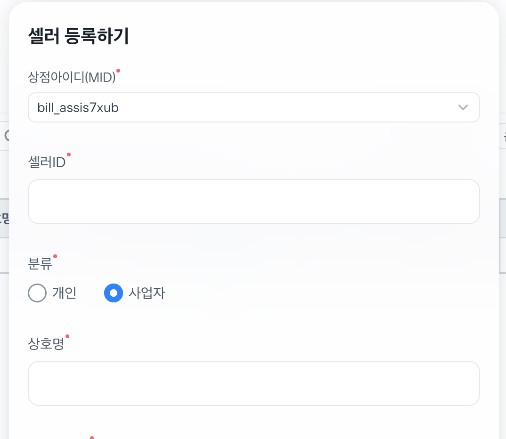This screenshot has width=506, height=439.
Task: Click red required dot beside 분류
Action: 55,256
